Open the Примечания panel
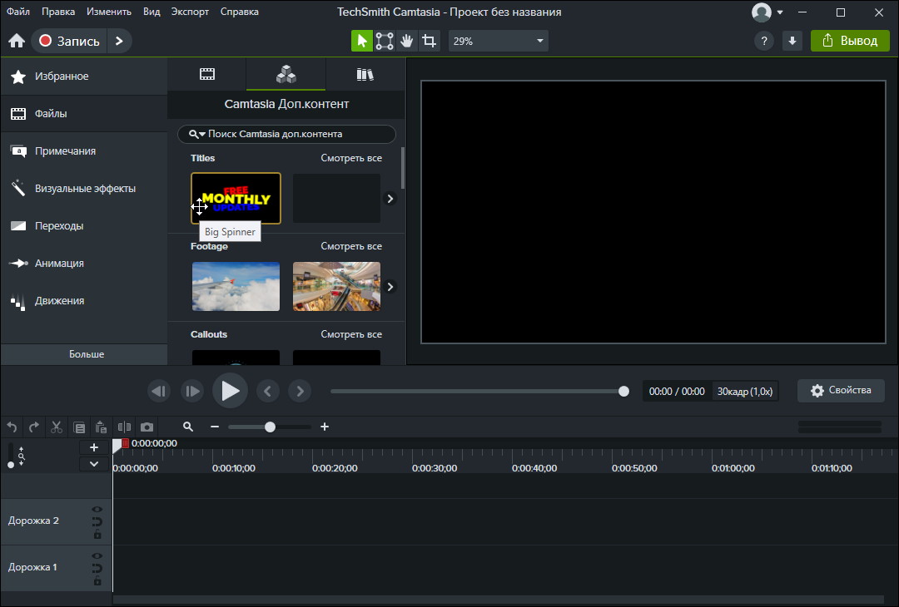Screen dimensions: 899x607 click(84, 151)
